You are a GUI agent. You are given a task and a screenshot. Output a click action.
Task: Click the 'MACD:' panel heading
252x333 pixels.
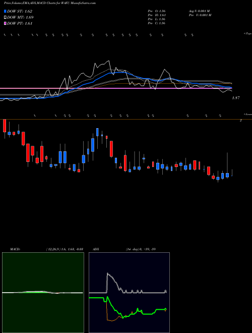coord(15,249)
